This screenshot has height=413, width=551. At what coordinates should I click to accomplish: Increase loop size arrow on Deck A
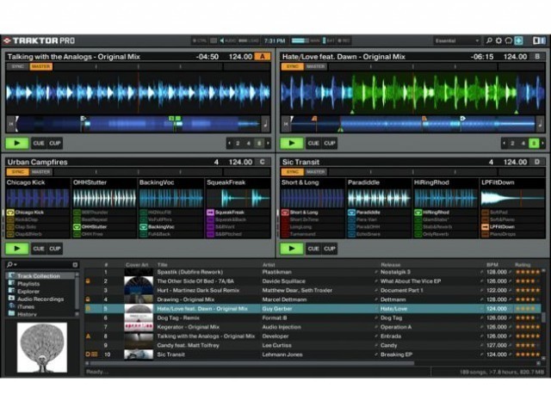tap(268, 143)
